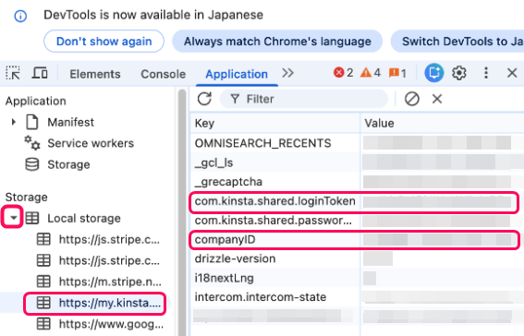Click Don't show again button
Viewport: 524px width, 336px height.
(104, 41)
